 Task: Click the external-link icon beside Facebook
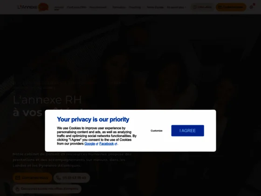116,144
